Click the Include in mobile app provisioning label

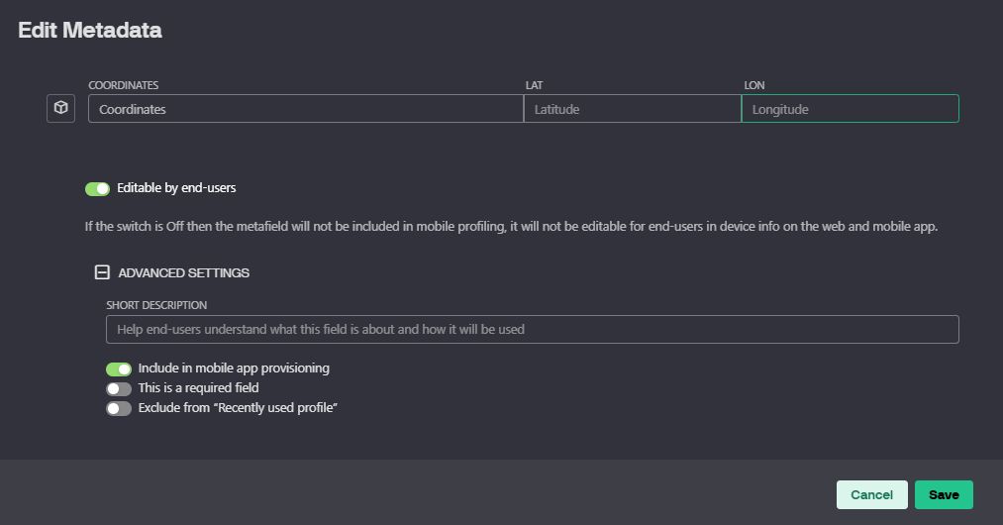coord(234,368)
